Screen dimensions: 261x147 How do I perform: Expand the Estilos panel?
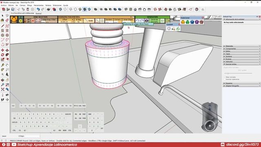point(242,51)
